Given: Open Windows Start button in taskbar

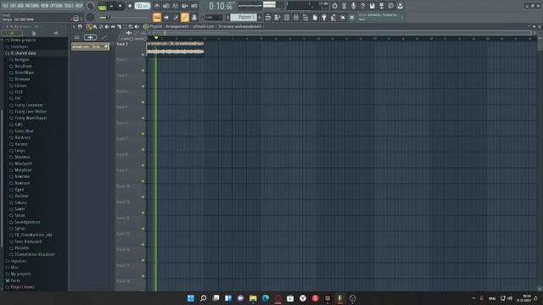Looking at the screenshot, I should pos(191,298).
